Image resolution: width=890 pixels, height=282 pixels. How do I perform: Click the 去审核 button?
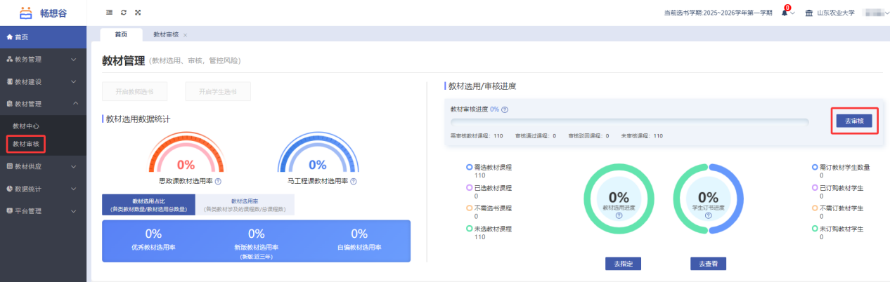pyautogui.click(x=854, y=121)
